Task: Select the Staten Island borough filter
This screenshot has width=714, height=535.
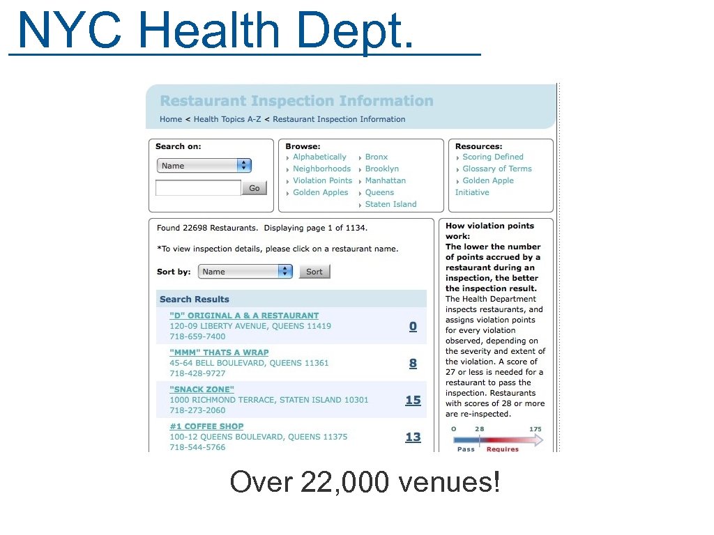Action: pos(390,203)
